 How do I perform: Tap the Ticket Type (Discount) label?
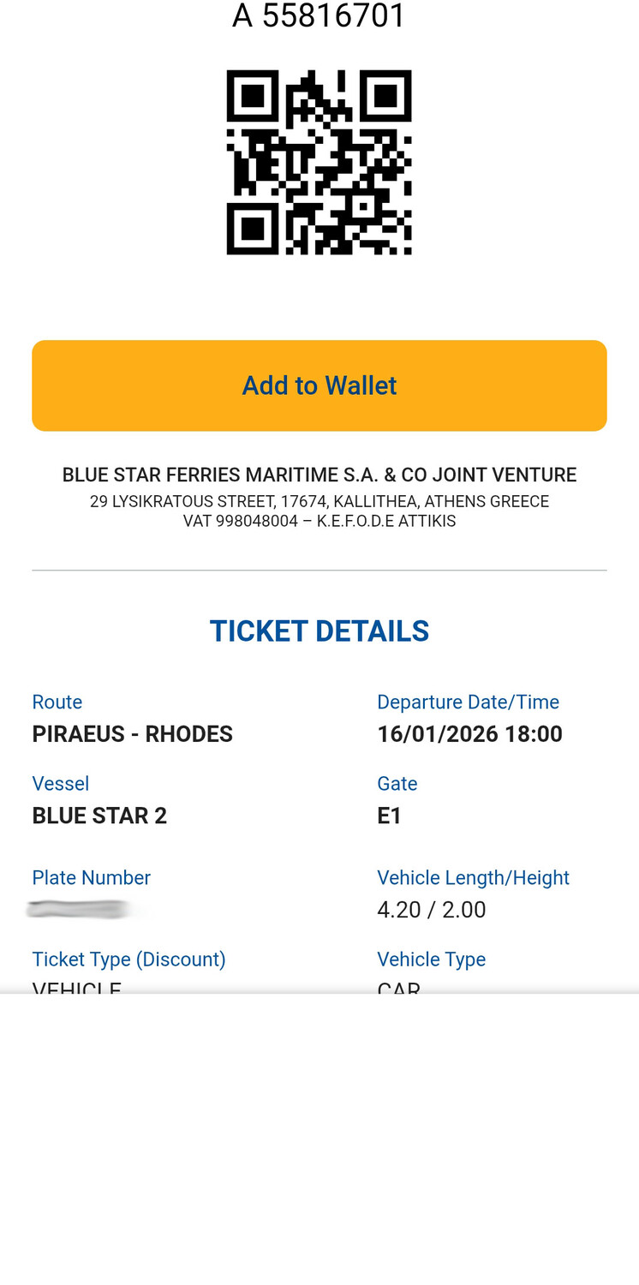[x=128, y=959]
